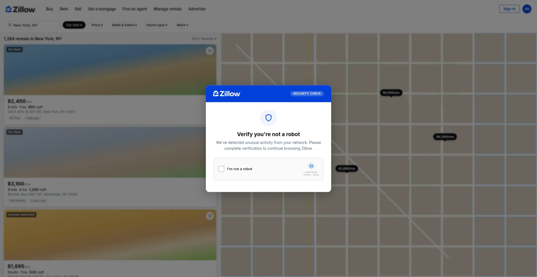Open the reCAPTCHA Terms link
This screenshot has height=277, width=537.
[316, 175]
